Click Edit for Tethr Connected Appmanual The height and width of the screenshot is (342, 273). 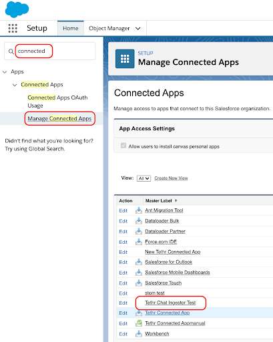(x=123, y=323)
